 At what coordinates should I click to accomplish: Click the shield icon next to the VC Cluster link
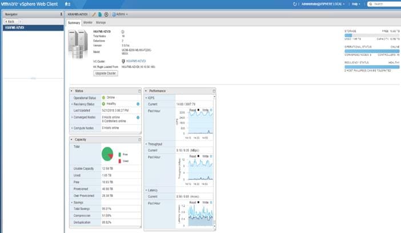pos(123,61)
